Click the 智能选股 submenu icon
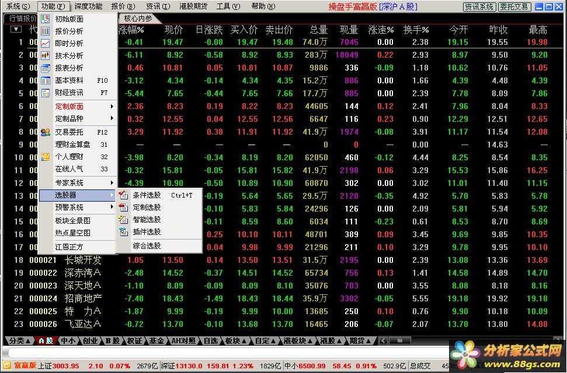Viewport: 567px width, 373px height. click(123, 220)
